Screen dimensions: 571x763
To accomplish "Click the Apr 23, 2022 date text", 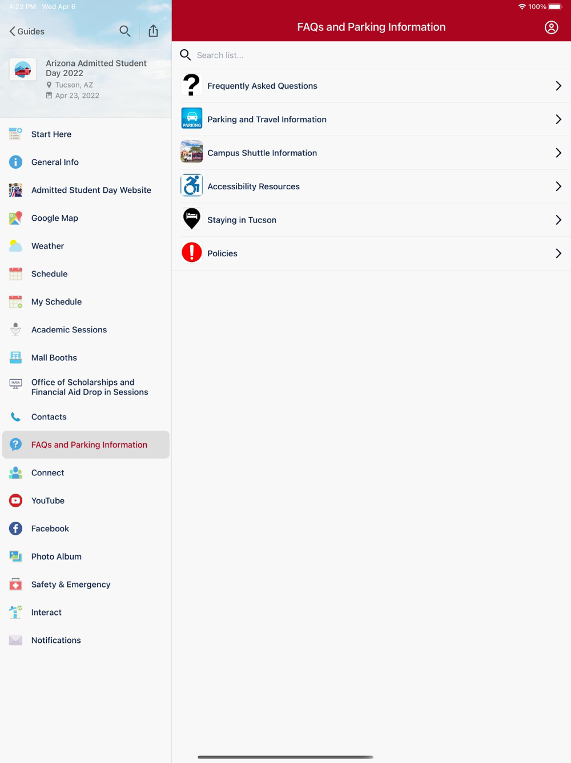I will coord(77,96).
